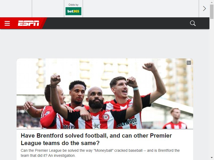Click the "Moneyball" article description text

(100, 153)
